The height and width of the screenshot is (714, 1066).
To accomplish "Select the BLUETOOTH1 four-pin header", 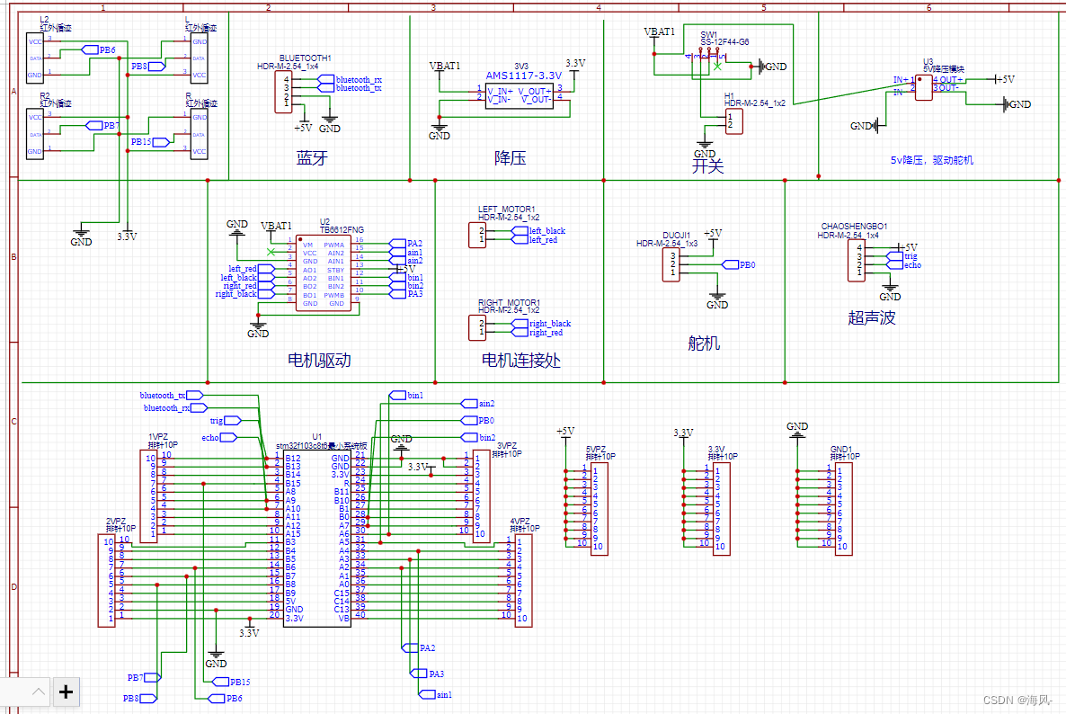I will tap(283, 92).
